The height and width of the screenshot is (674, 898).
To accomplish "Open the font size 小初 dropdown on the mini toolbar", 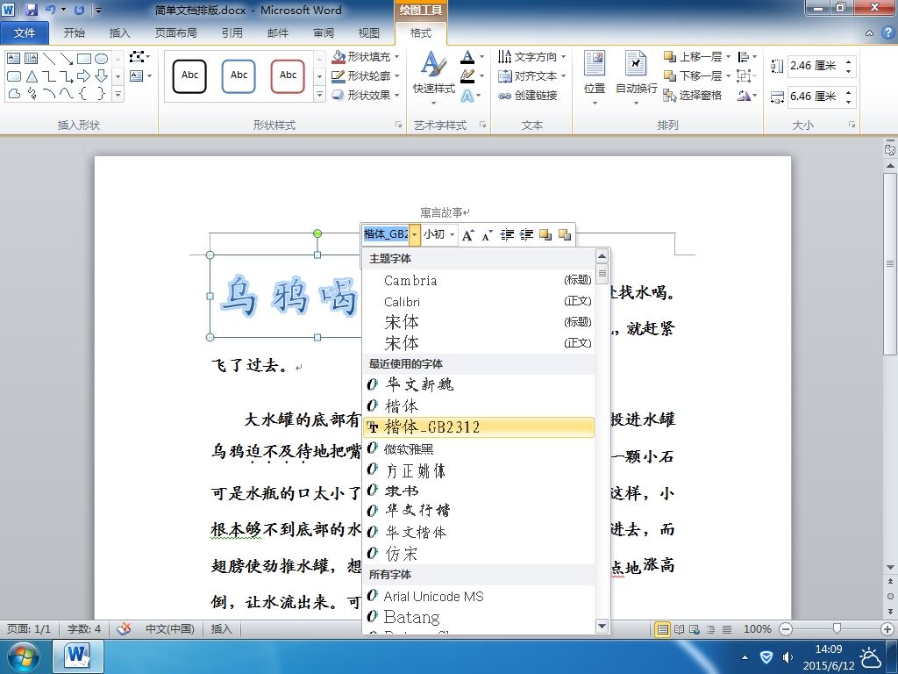I will tap(452, 234).
